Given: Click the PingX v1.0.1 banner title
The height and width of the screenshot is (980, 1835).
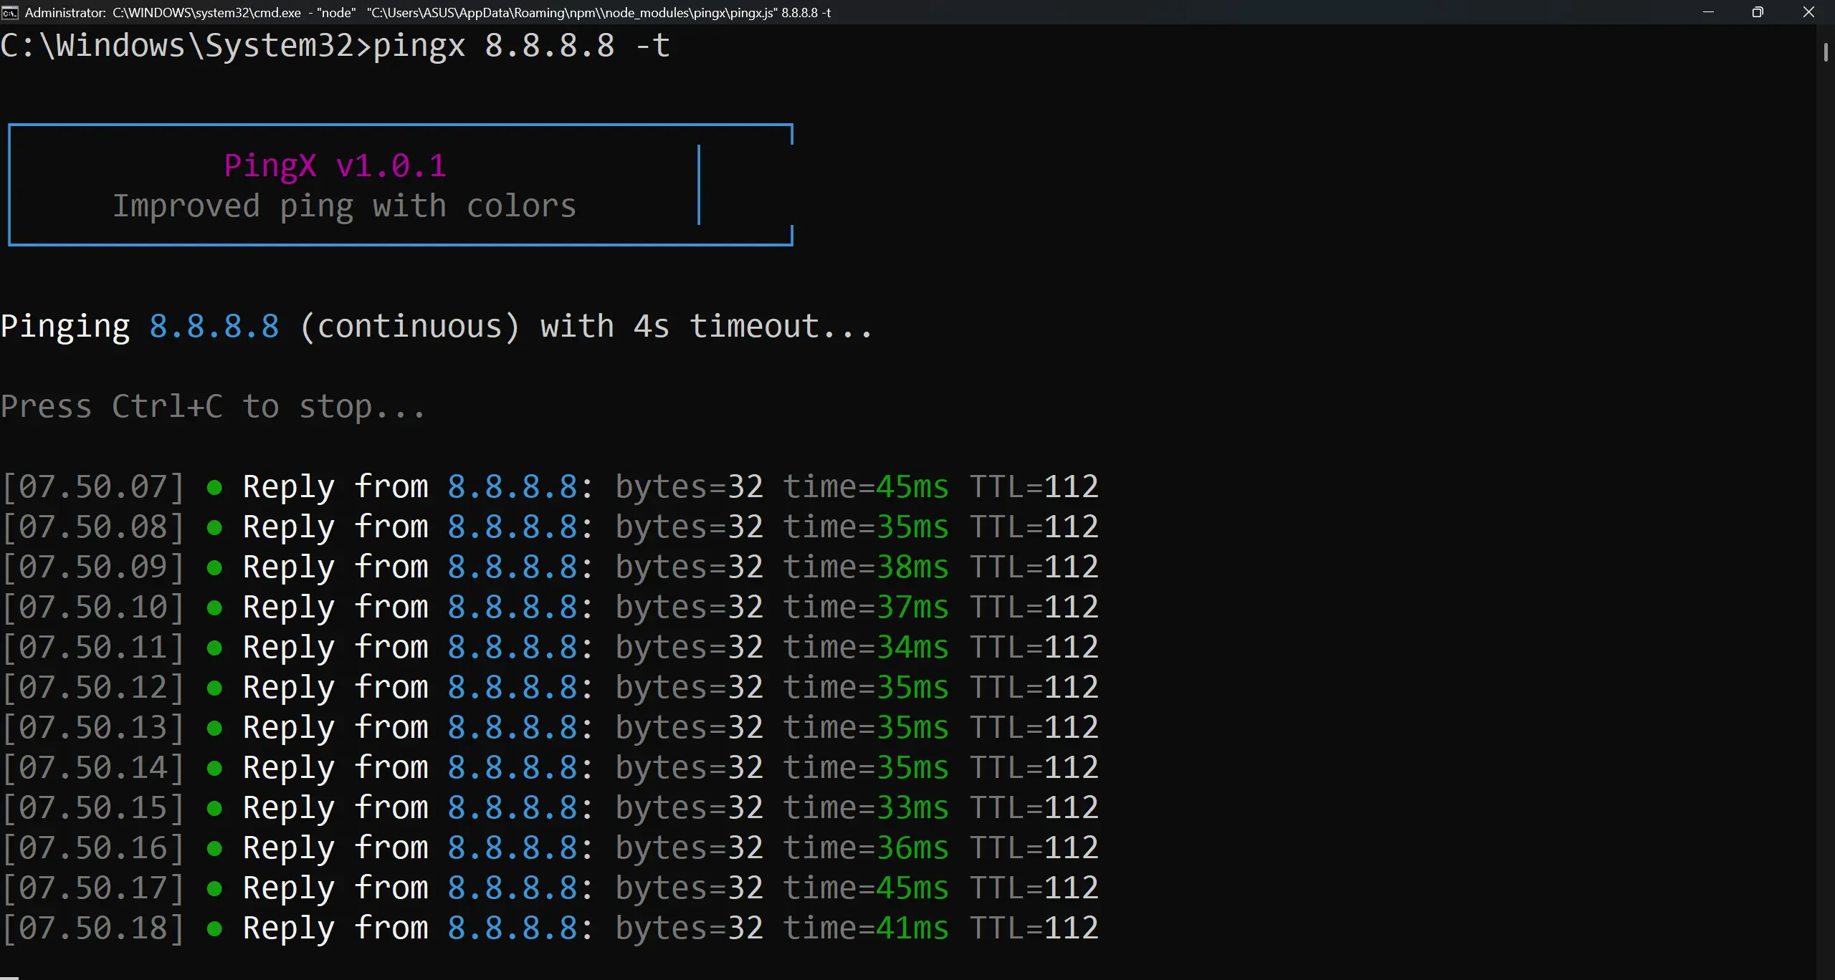Looking at the screenshot, I should pos(333,165).
